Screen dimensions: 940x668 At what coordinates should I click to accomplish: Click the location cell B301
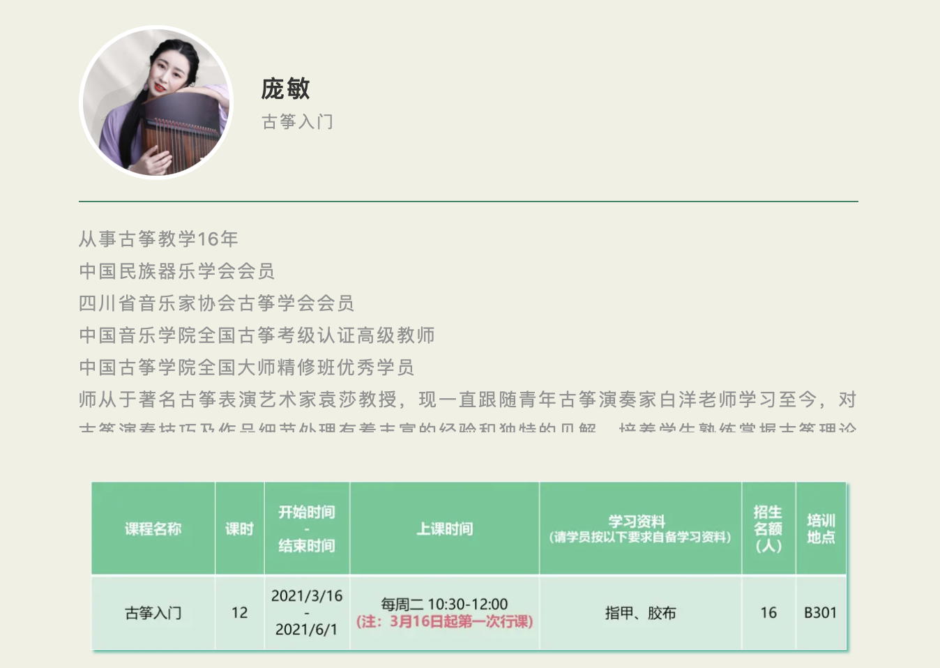click(x=821, y=613)
